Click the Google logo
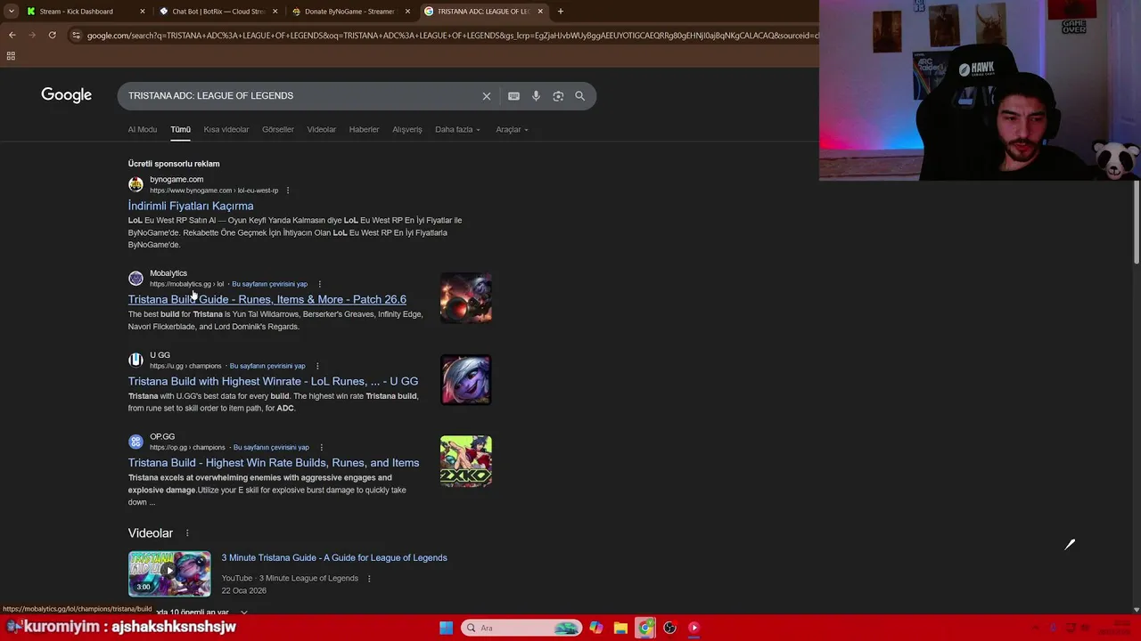 pyautogui.click(x=66, y=95)
